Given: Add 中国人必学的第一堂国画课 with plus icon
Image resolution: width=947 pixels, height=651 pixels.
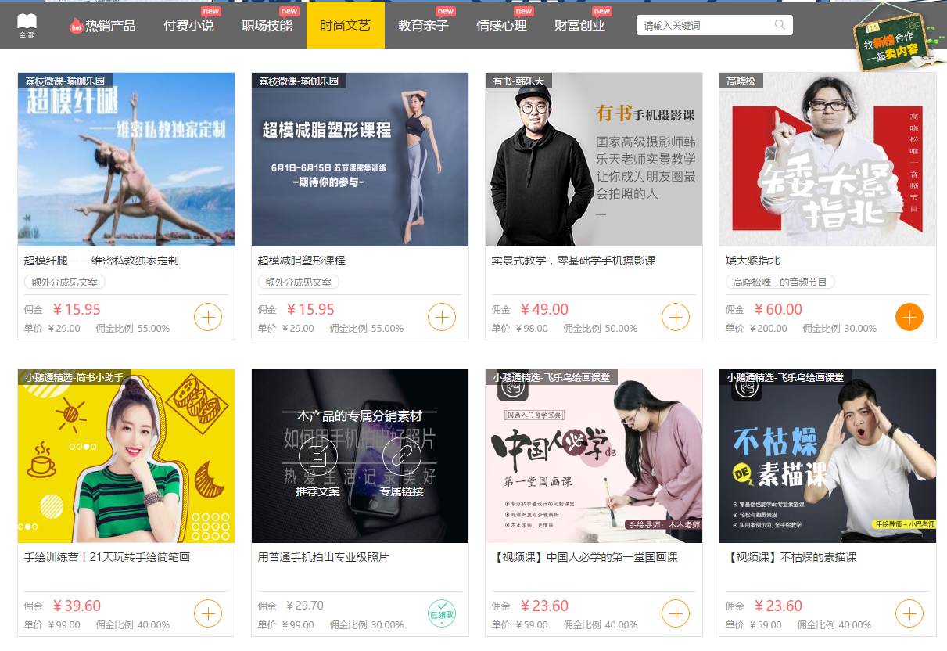Looking at the screenshot, I should coord(676,613).
